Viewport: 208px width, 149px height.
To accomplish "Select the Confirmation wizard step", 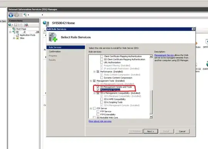I will [x=55, y=51].
